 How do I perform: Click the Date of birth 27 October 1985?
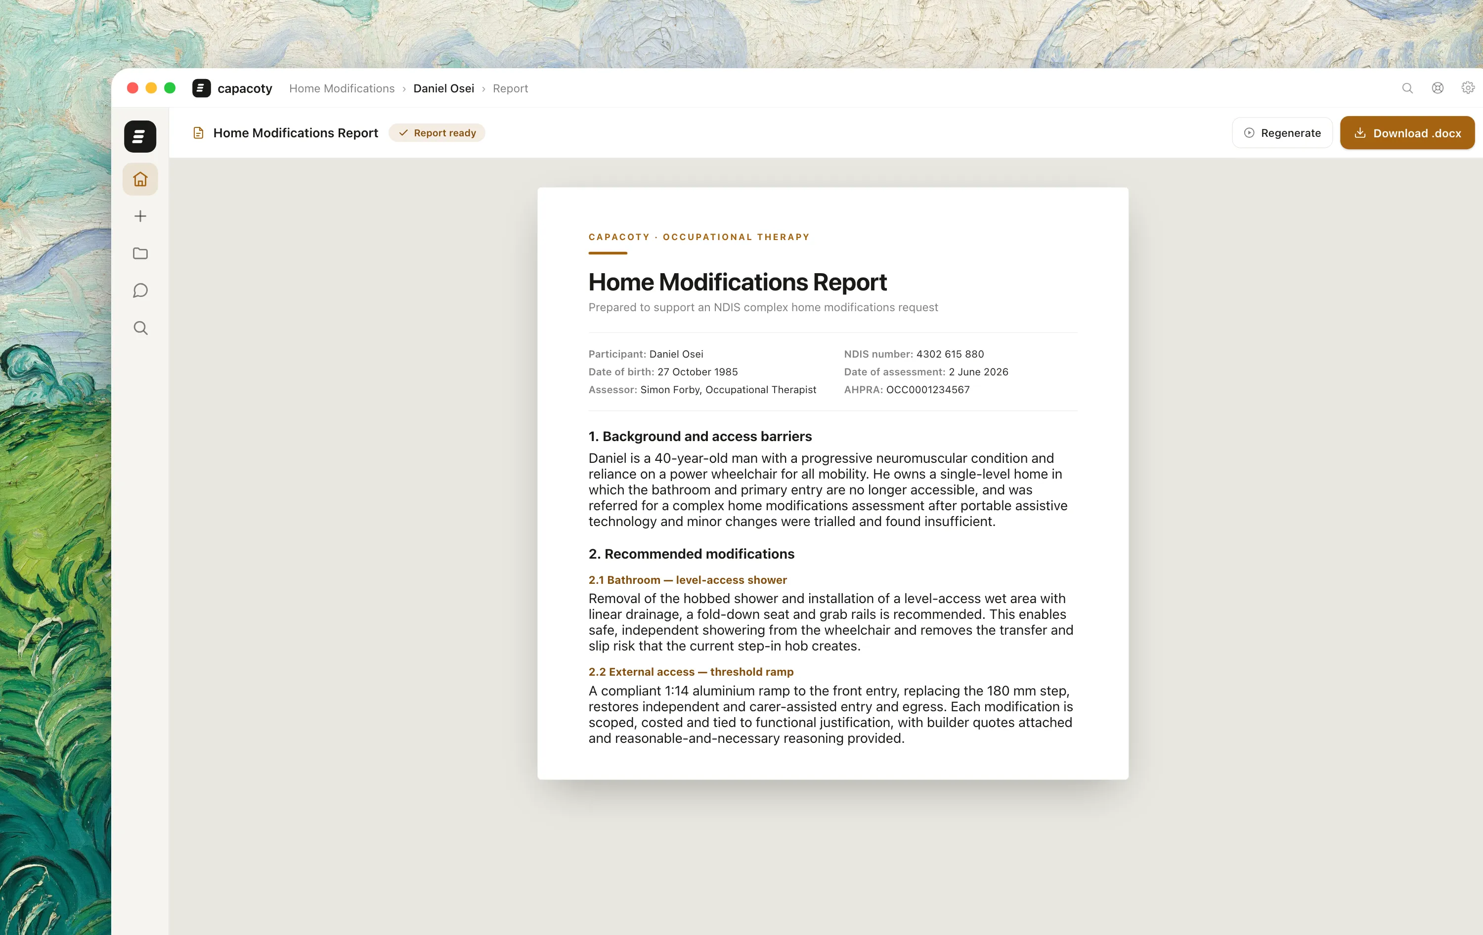pyautogui.click(x=663, y=372)
